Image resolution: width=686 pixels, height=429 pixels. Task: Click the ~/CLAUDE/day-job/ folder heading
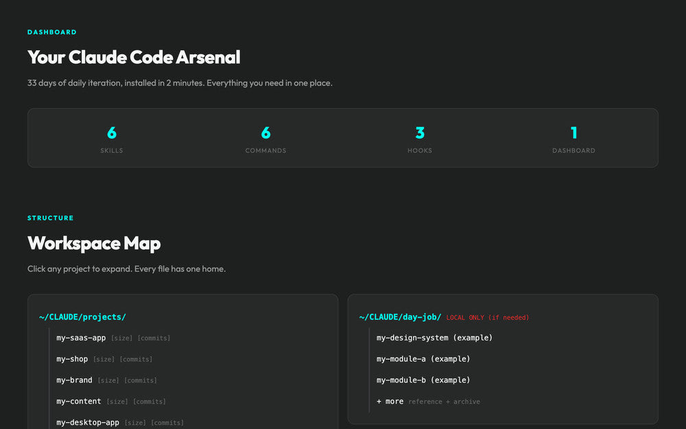400,317
